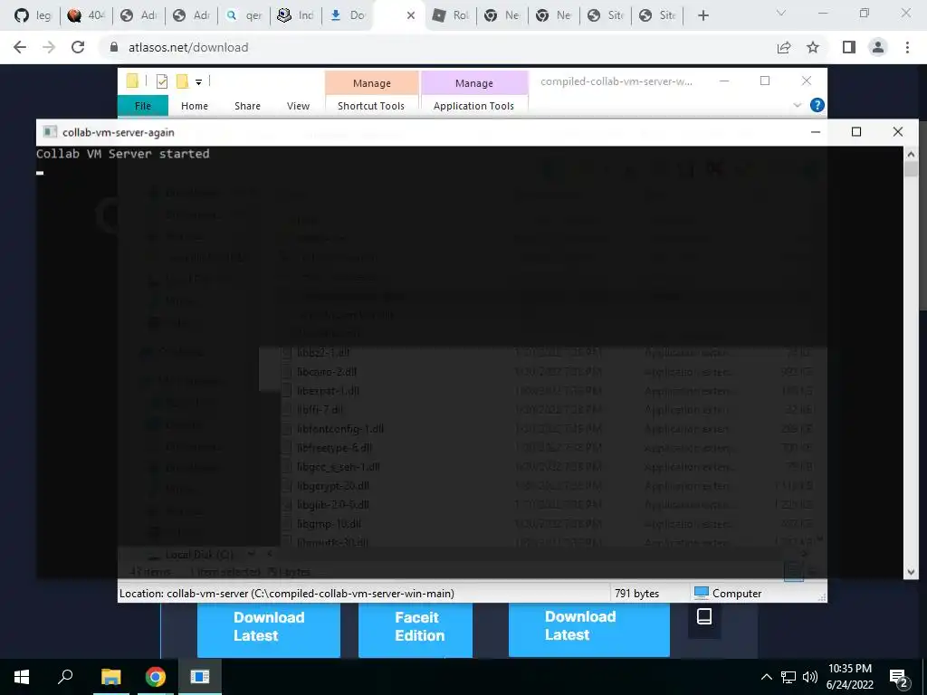Click 'Location: collab-vm-server' status text
The height and width of the screenshot is (695, 927).
coord(287,593)
